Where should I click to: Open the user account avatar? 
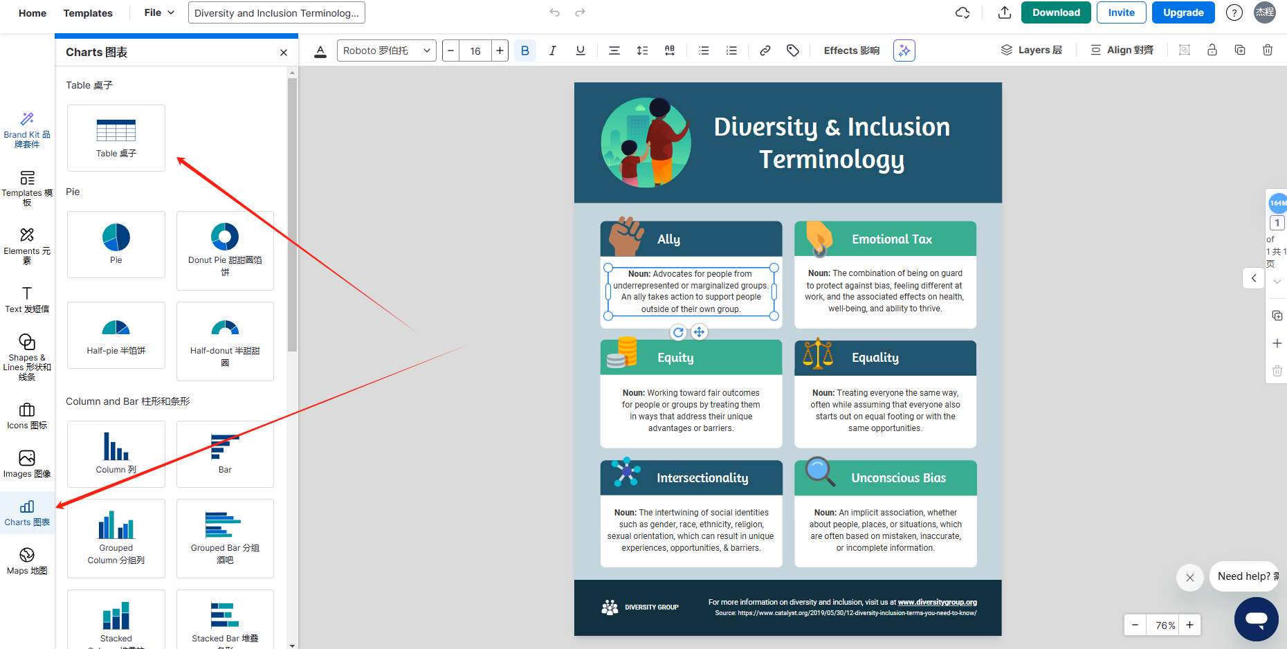coord(1265,12)
